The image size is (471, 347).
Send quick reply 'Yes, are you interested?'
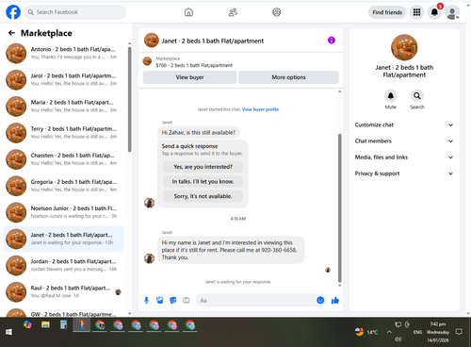(203, 167)
